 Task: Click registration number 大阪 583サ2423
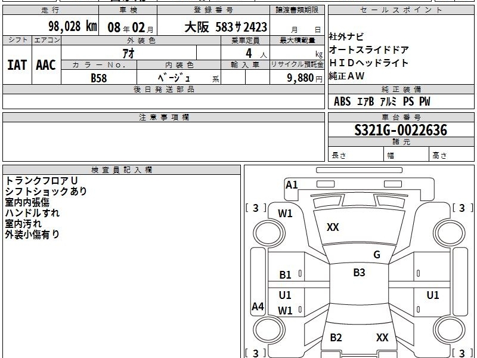pyautogui.click(x=226, y=27)
